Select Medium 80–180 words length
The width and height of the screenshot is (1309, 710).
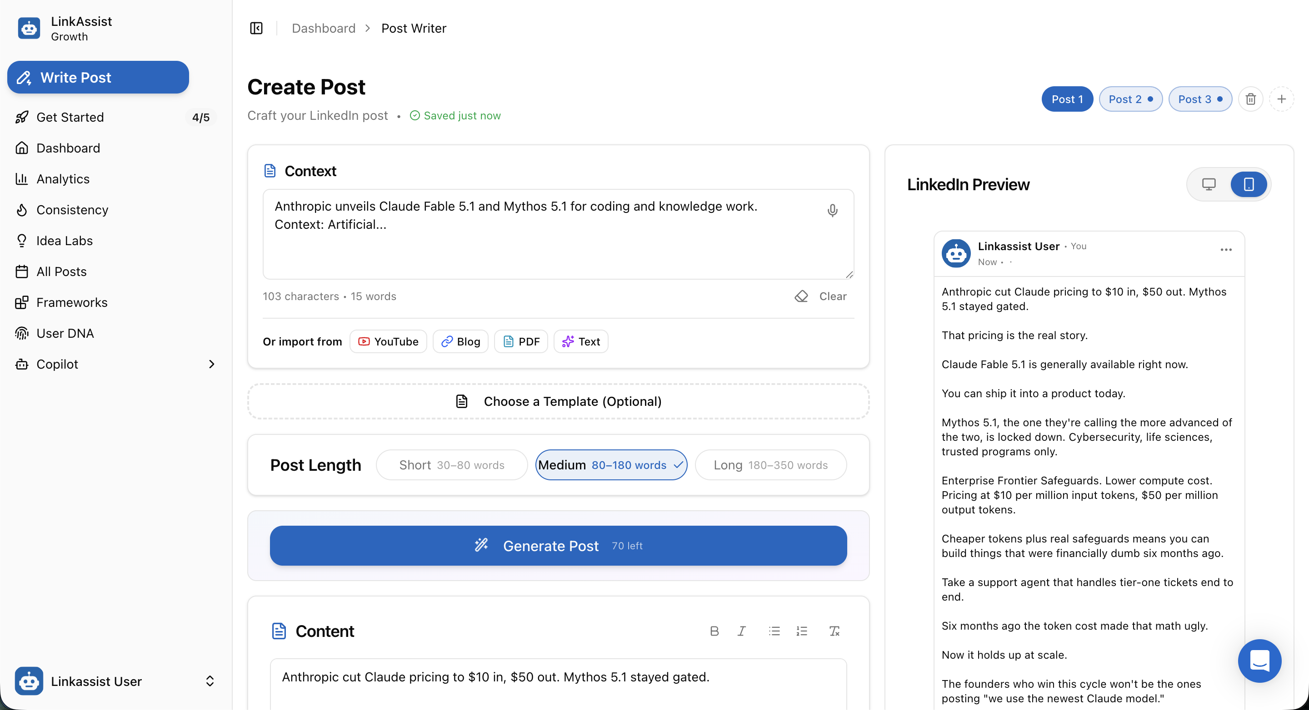[611, 465]
